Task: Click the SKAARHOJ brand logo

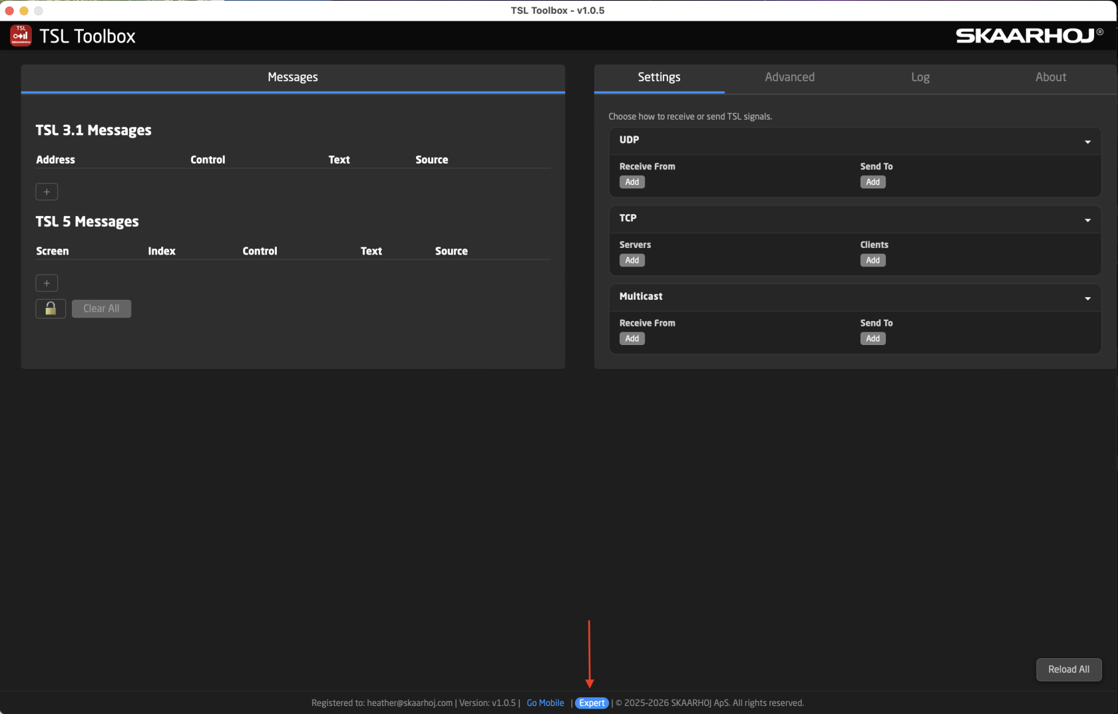Action: [x=1029, y=35]
